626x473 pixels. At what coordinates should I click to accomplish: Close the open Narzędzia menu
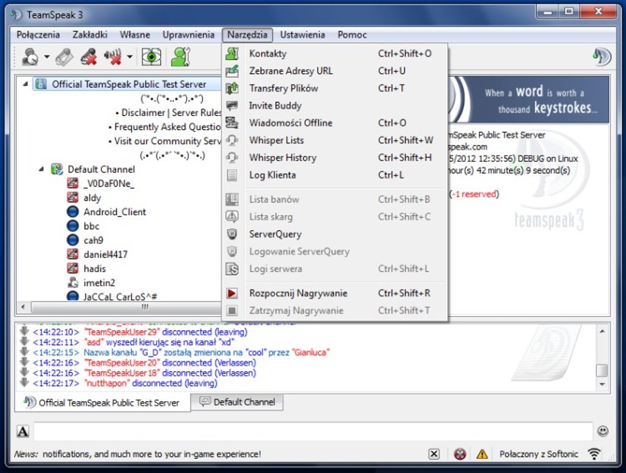click(247, 35)
